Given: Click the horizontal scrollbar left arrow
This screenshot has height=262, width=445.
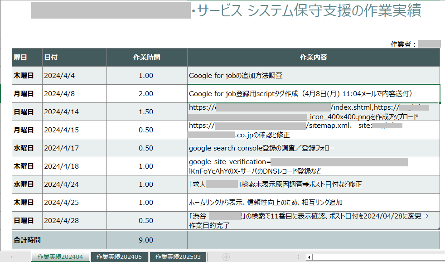Looking at the screenshot, I should tap(309, 257).
